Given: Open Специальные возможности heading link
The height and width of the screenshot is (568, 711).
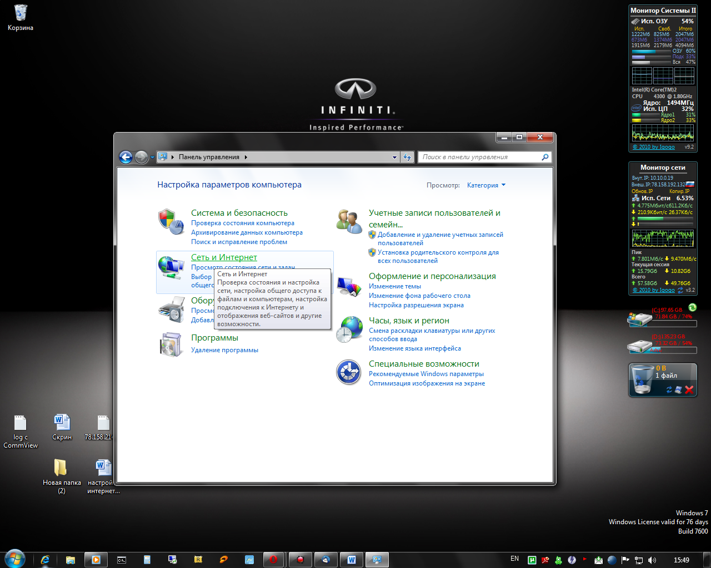Looking at the screenshot, I should pyautogui.click(x=424, y=364).
